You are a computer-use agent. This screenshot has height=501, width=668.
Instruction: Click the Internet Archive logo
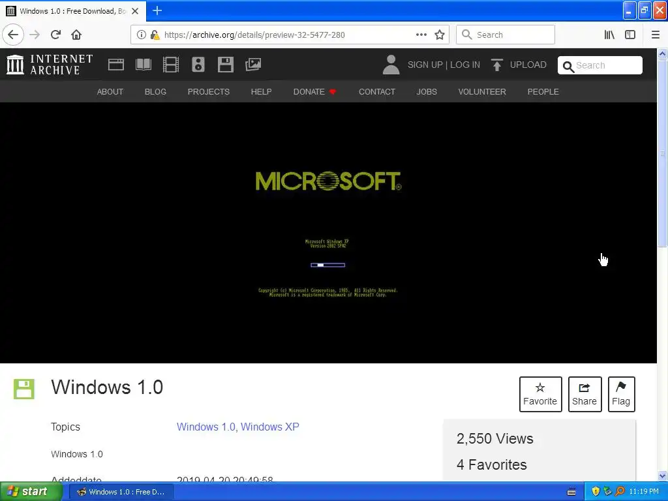50,65
